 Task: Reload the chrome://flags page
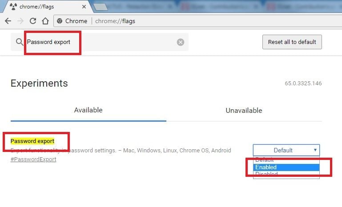[33, 21]
